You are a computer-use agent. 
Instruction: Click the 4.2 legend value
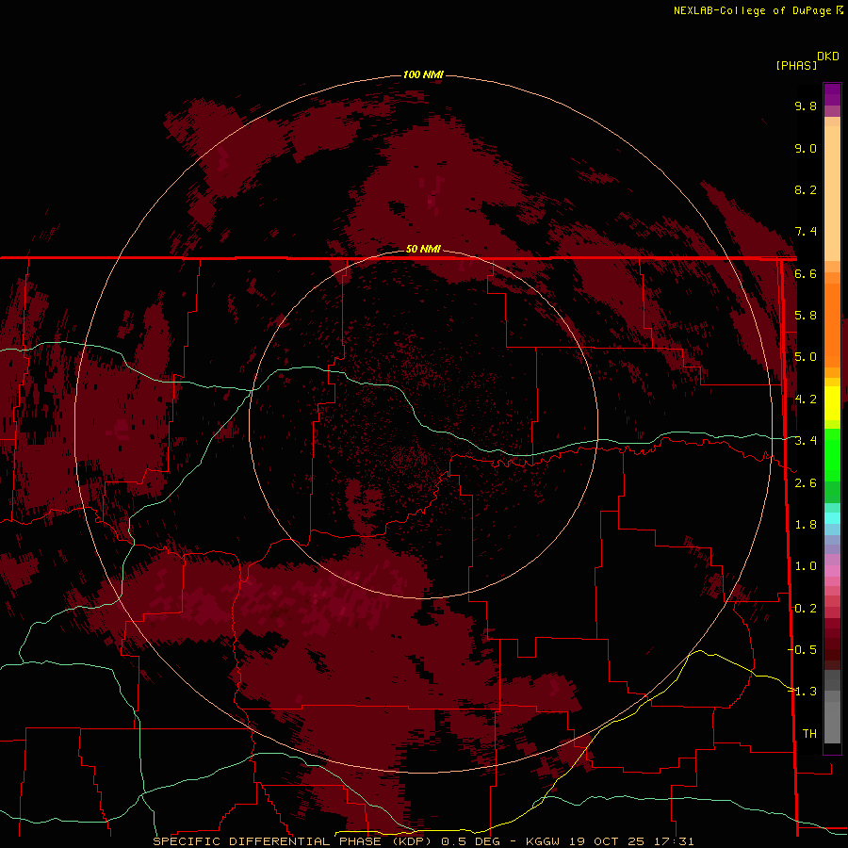point(806,400)
